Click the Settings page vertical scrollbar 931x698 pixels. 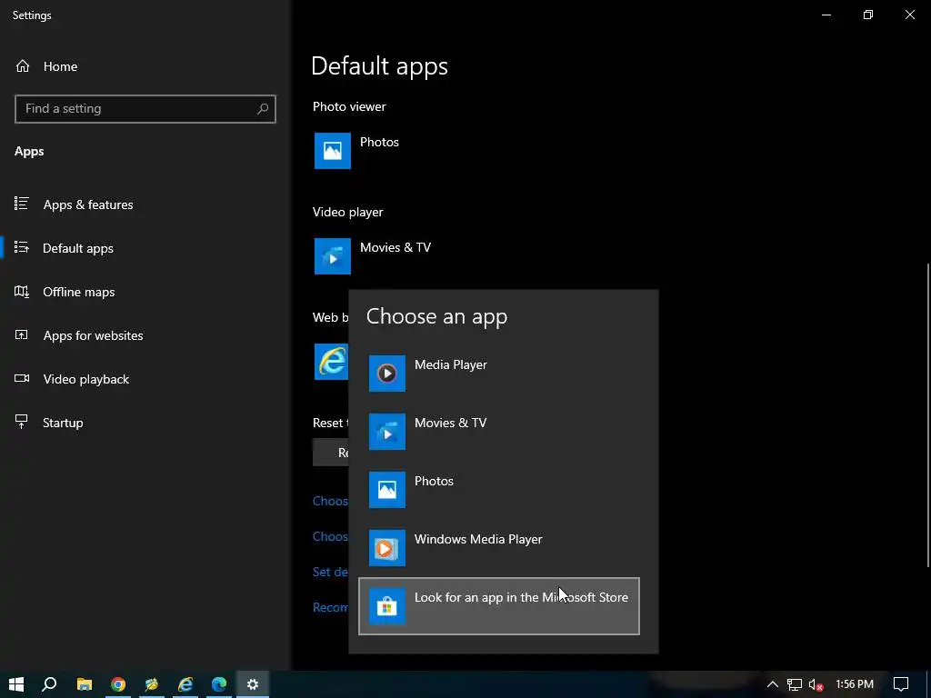927,415
